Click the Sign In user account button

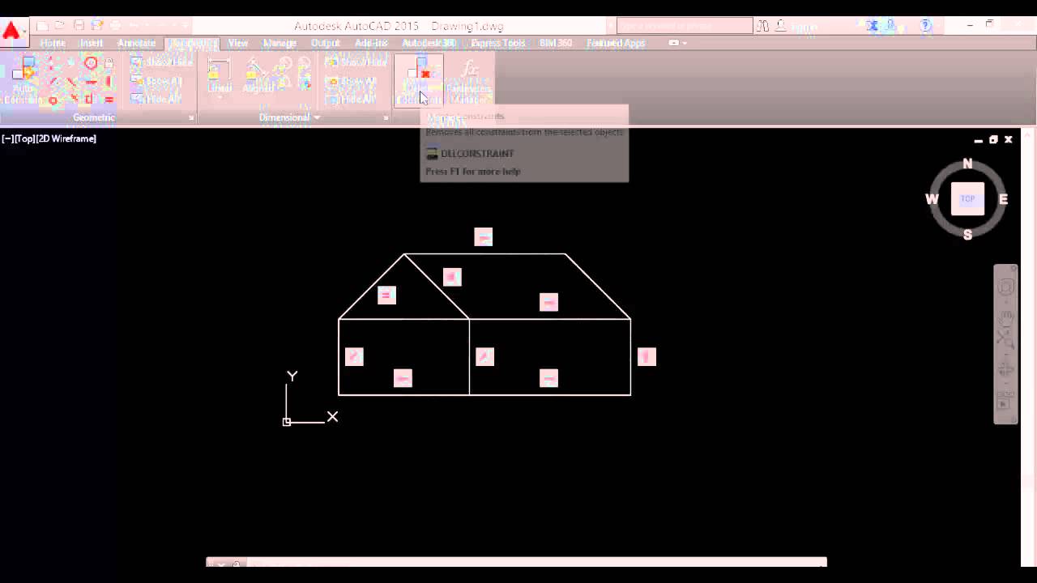point(798,27)
